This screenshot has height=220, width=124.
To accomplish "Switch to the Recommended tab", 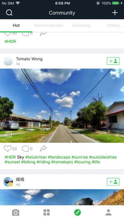I will (48, 25).
